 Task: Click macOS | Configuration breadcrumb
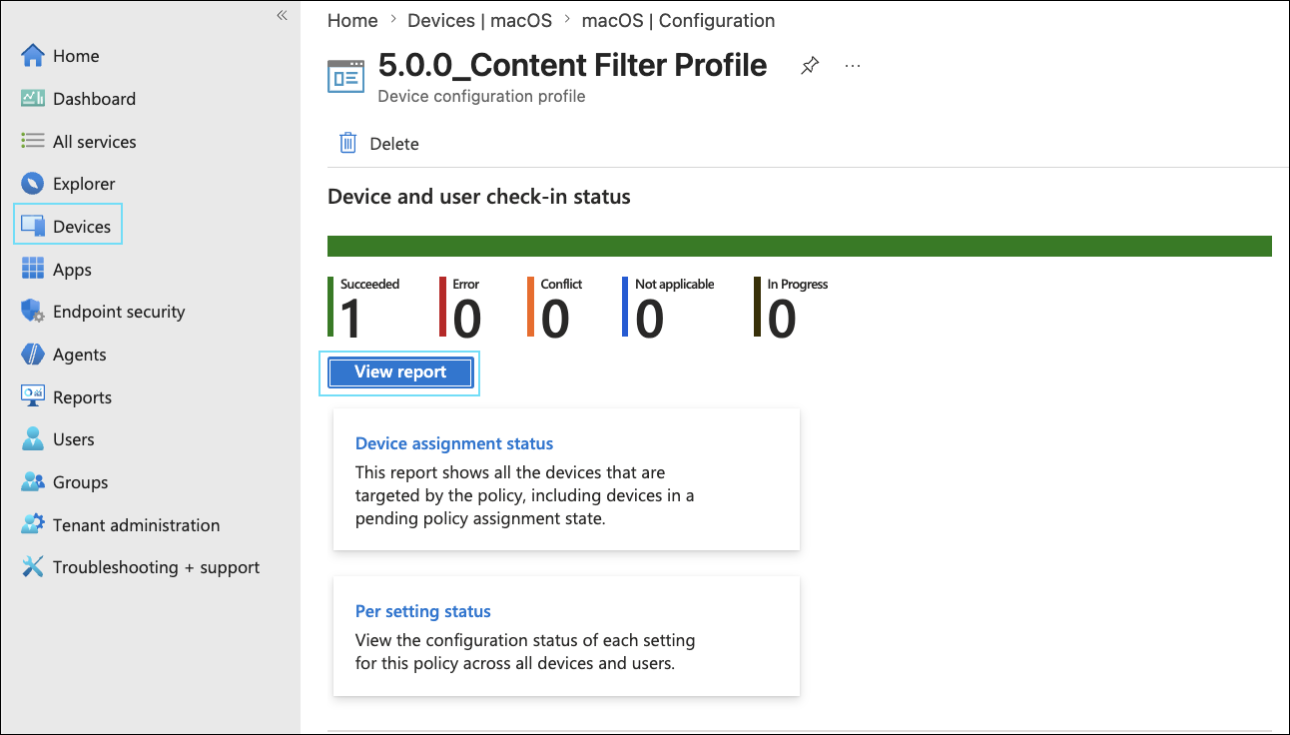(x=678, y=20)
